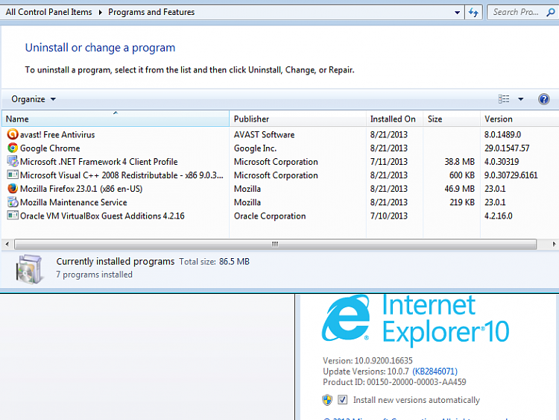Screen dimensions: 559x420
Task: Click version 8.0.1489.0 cell
Action: [x=502, y=134]
